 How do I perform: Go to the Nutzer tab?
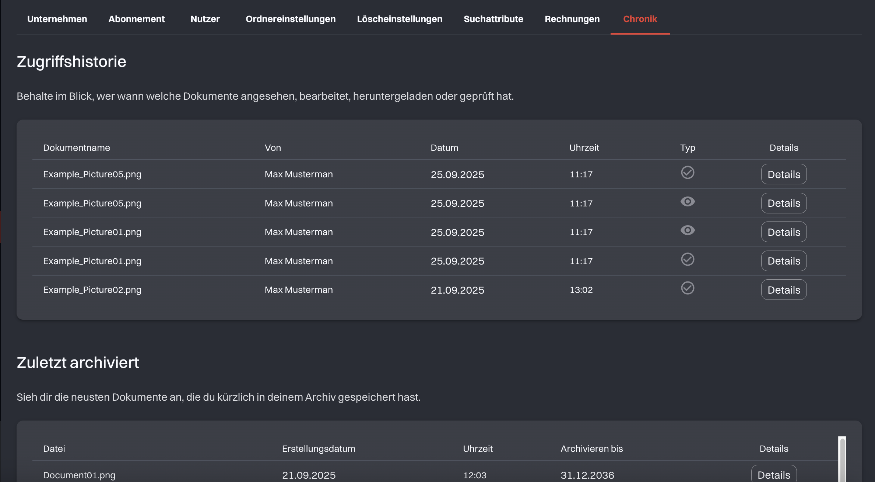205,19
